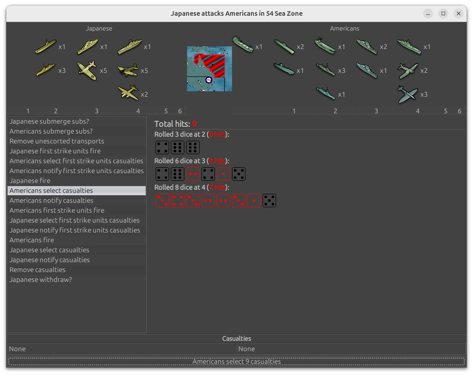Viewport: 473px width, 375px height.
Task: Click the American fighter plane x2 icon
Action: click(x=408, y=70)
